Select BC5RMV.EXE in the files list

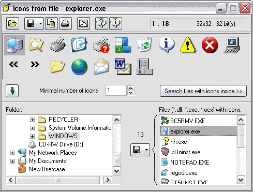pyautogui.click(x=188, y=121)
